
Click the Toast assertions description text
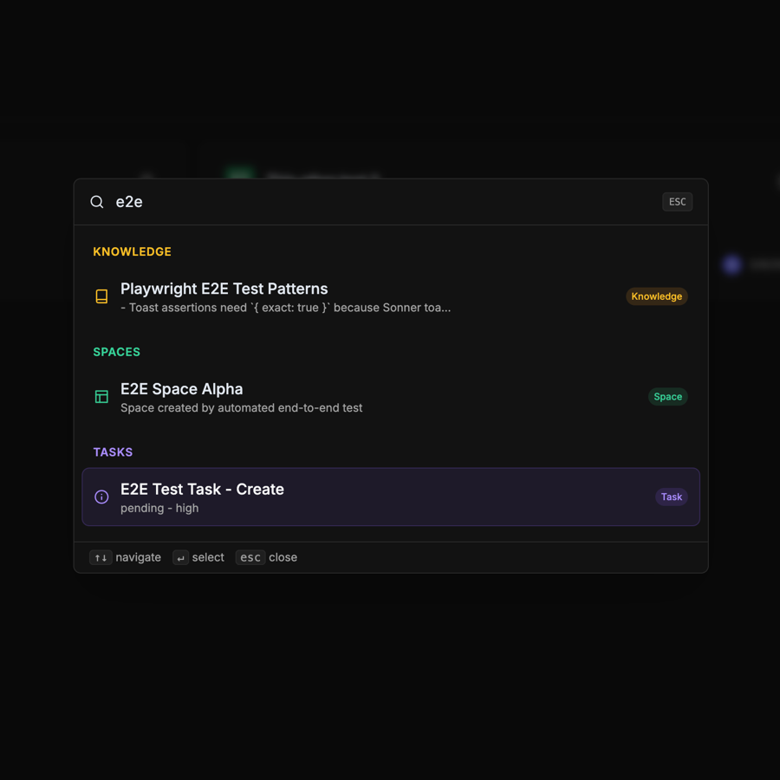coord(285,308)
